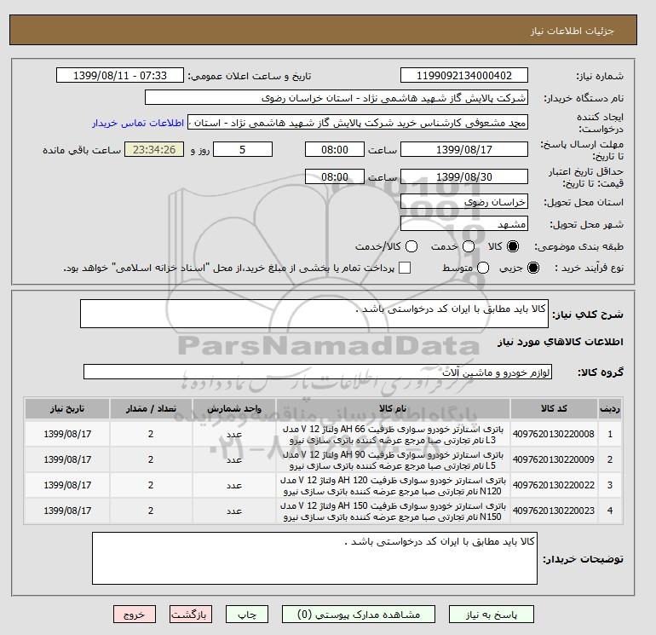Viewport: 656px width, 635px height.
Task: Click the خروج exit button
Action: (x=134, y=614)
